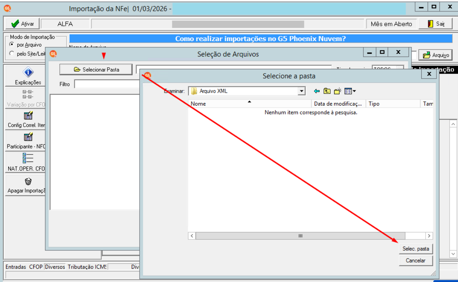Click the Selec. pasta button
Image resolution: width=458 pixels, height=282 pixels.
tap(416, 249)
